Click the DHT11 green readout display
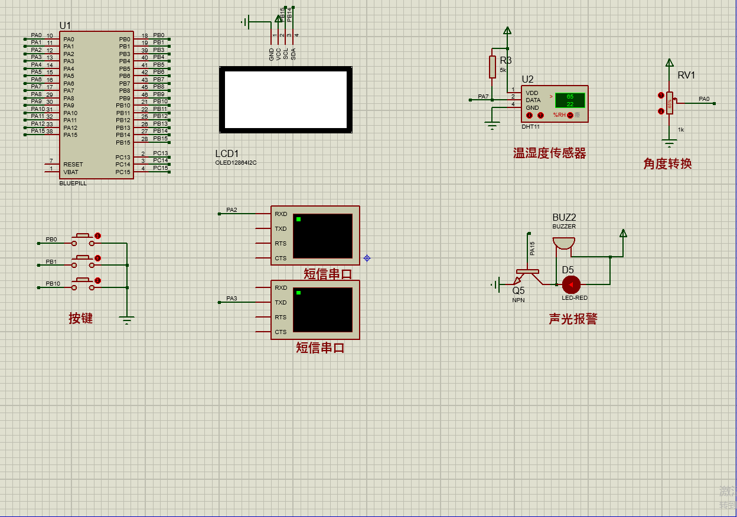Image resolution: width=737 pixels, height=517 pixels. point(570,100)
